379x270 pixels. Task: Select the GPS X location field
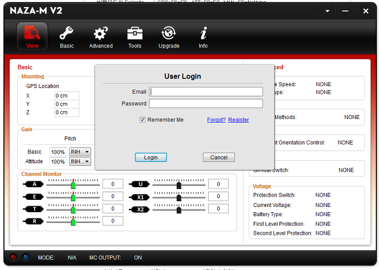click(67, 96)
